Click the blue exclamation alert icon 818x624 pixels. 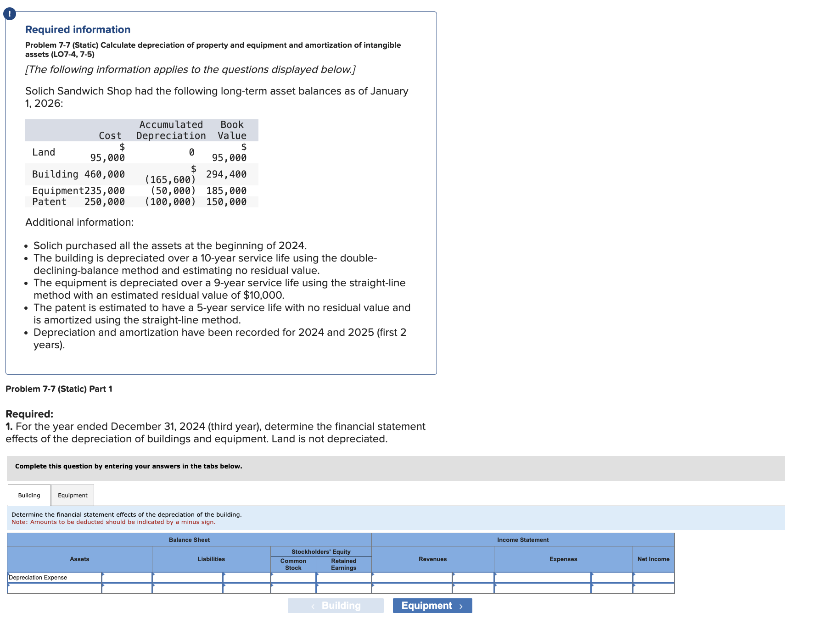point(9,13)
